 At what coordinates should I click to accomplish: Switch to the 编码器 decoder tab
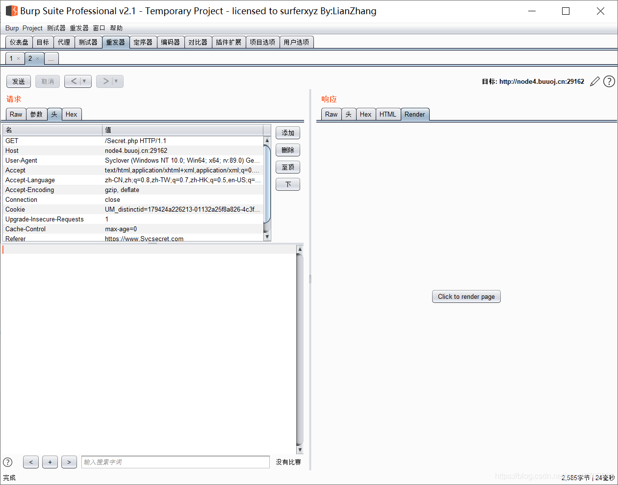click(x=171, y=42)
